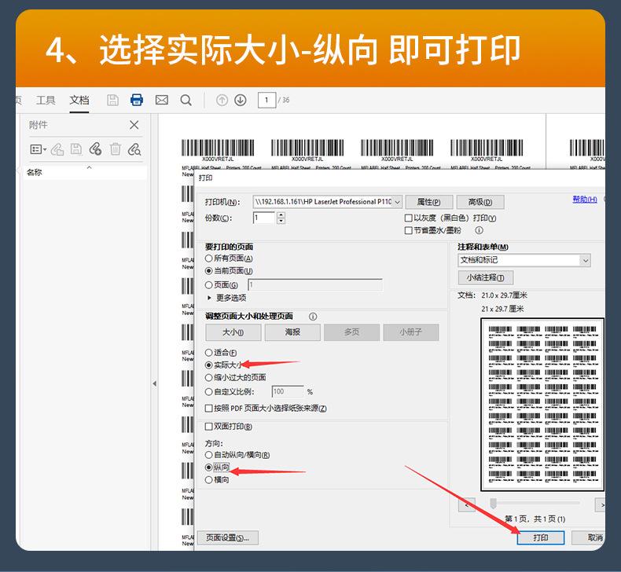Click the 属性(P) button
Viewport: 621px width, 572px height.
pos(429,202)
